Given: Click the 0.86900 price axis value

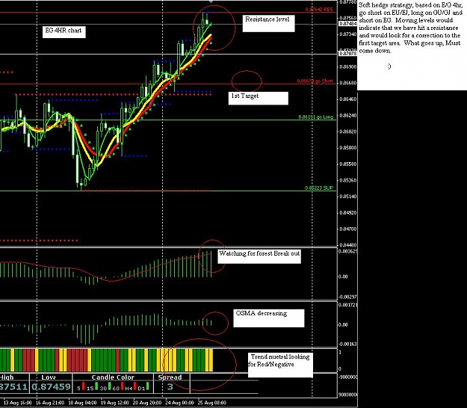Looking at the screenshot, I should 348,67.
